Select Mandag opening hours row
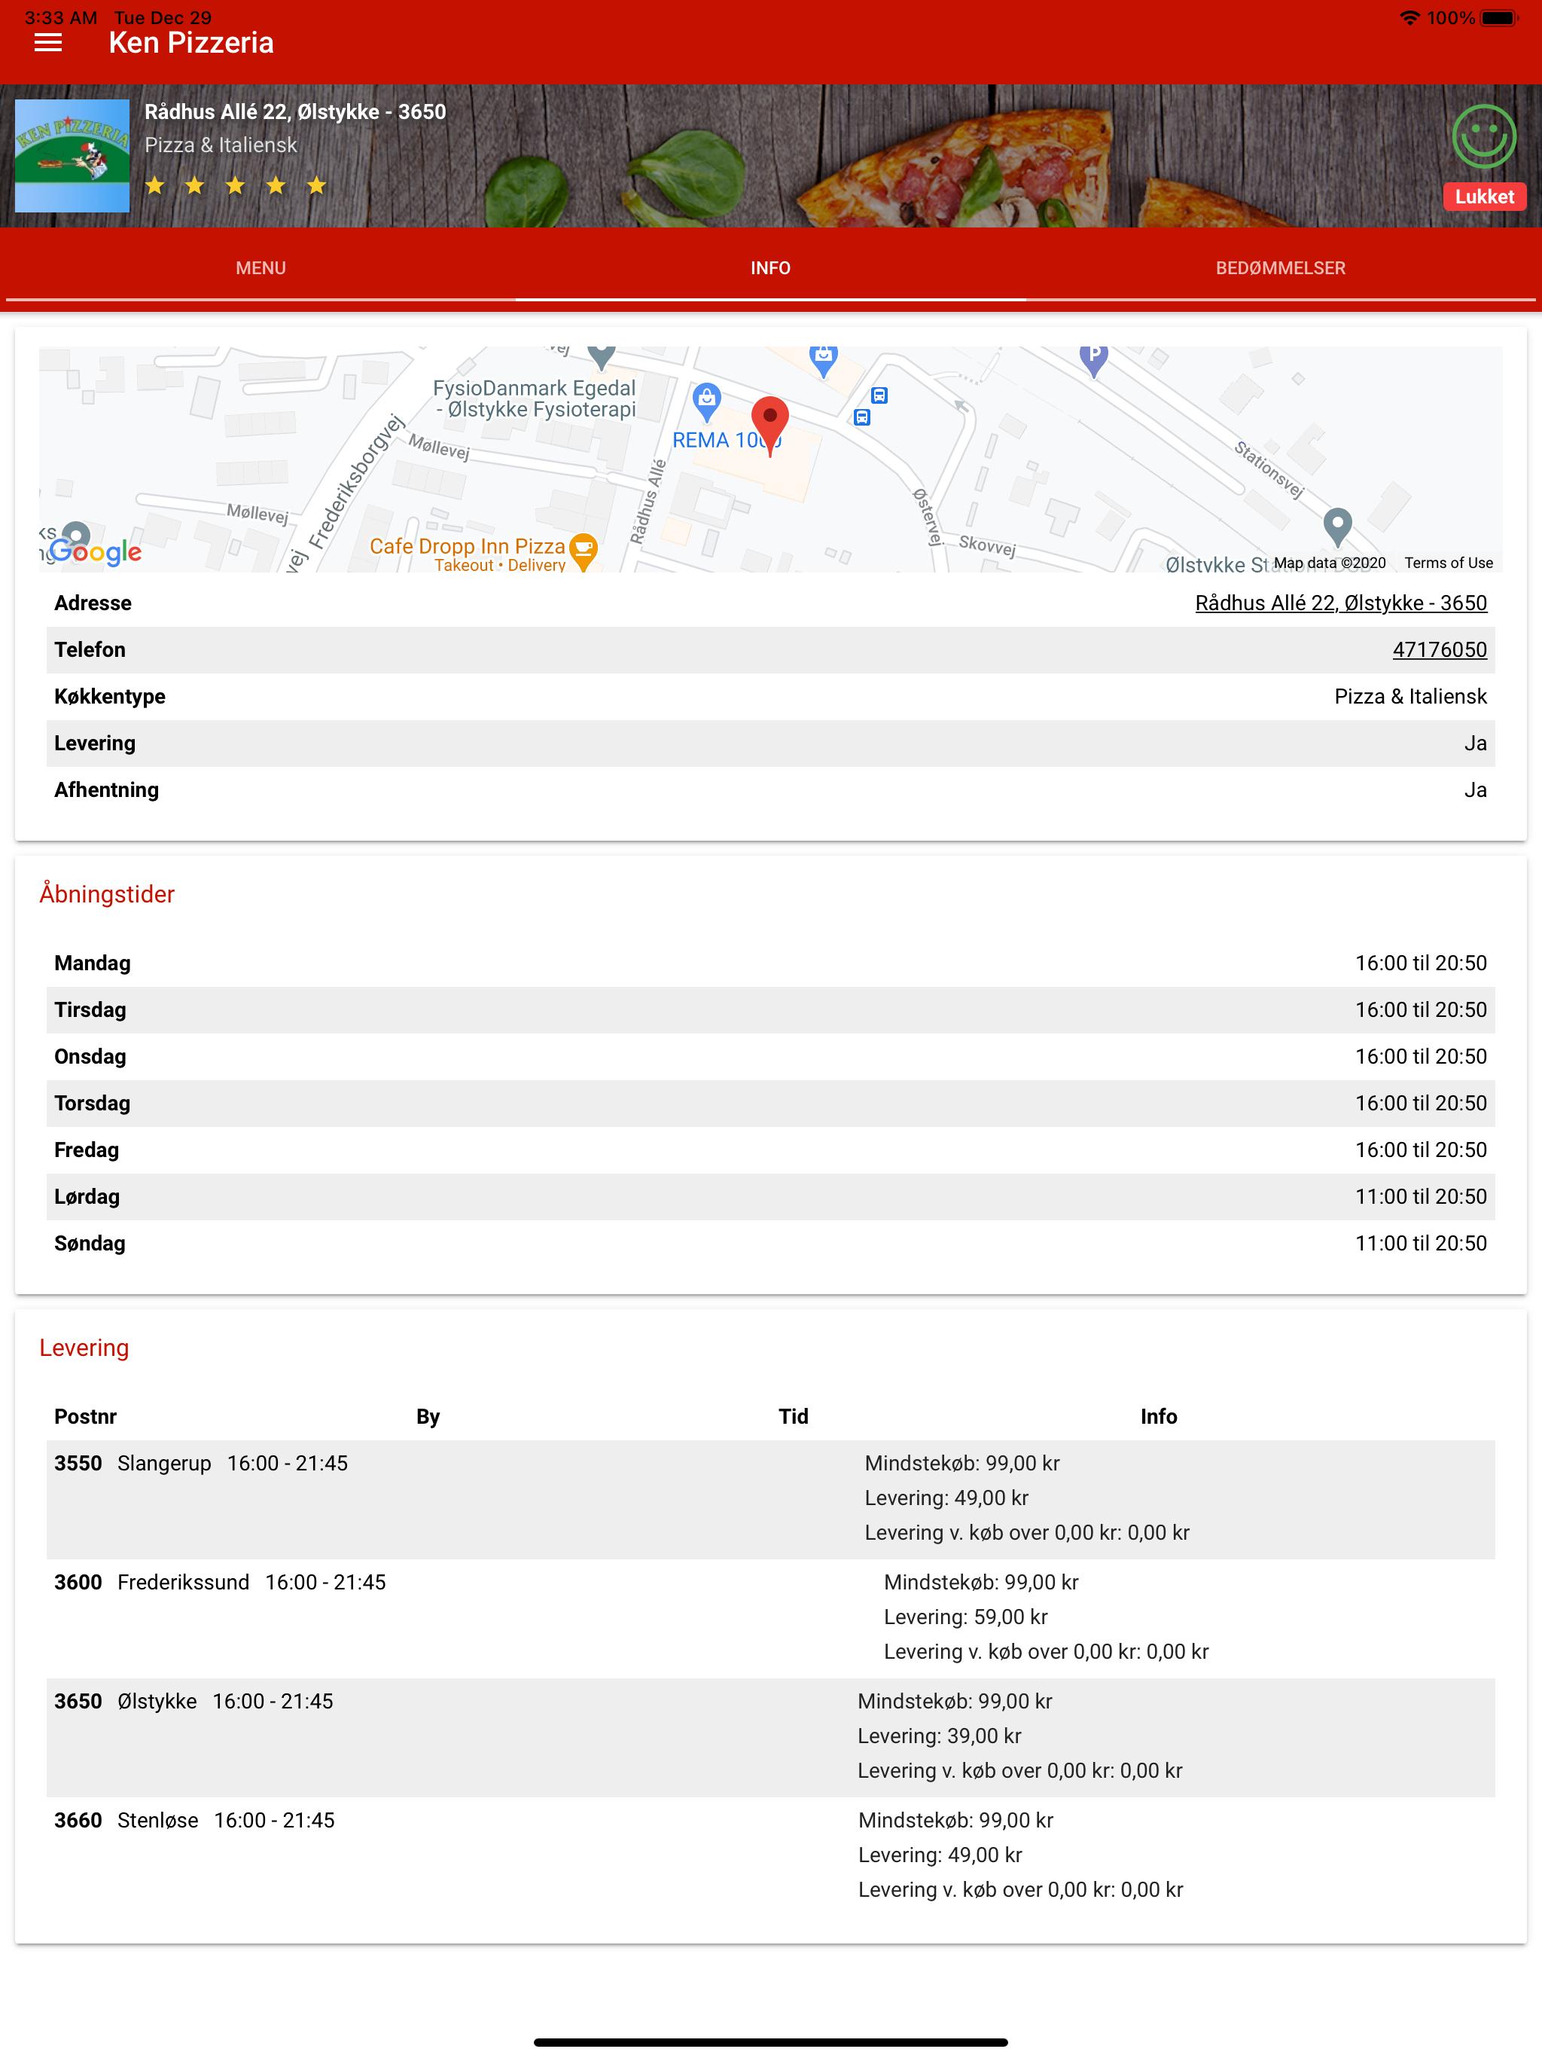 point(770,963)
